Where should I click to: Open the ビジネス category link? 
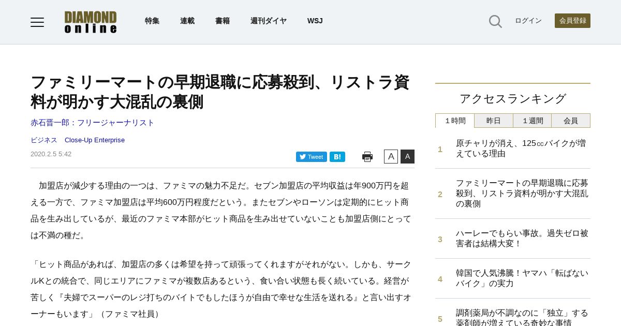[44, 140]
